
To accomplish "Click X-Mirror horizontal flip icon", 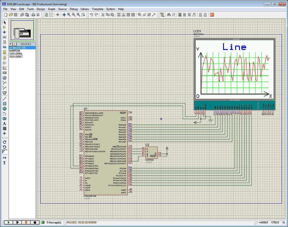I will (x=5, y=158).
